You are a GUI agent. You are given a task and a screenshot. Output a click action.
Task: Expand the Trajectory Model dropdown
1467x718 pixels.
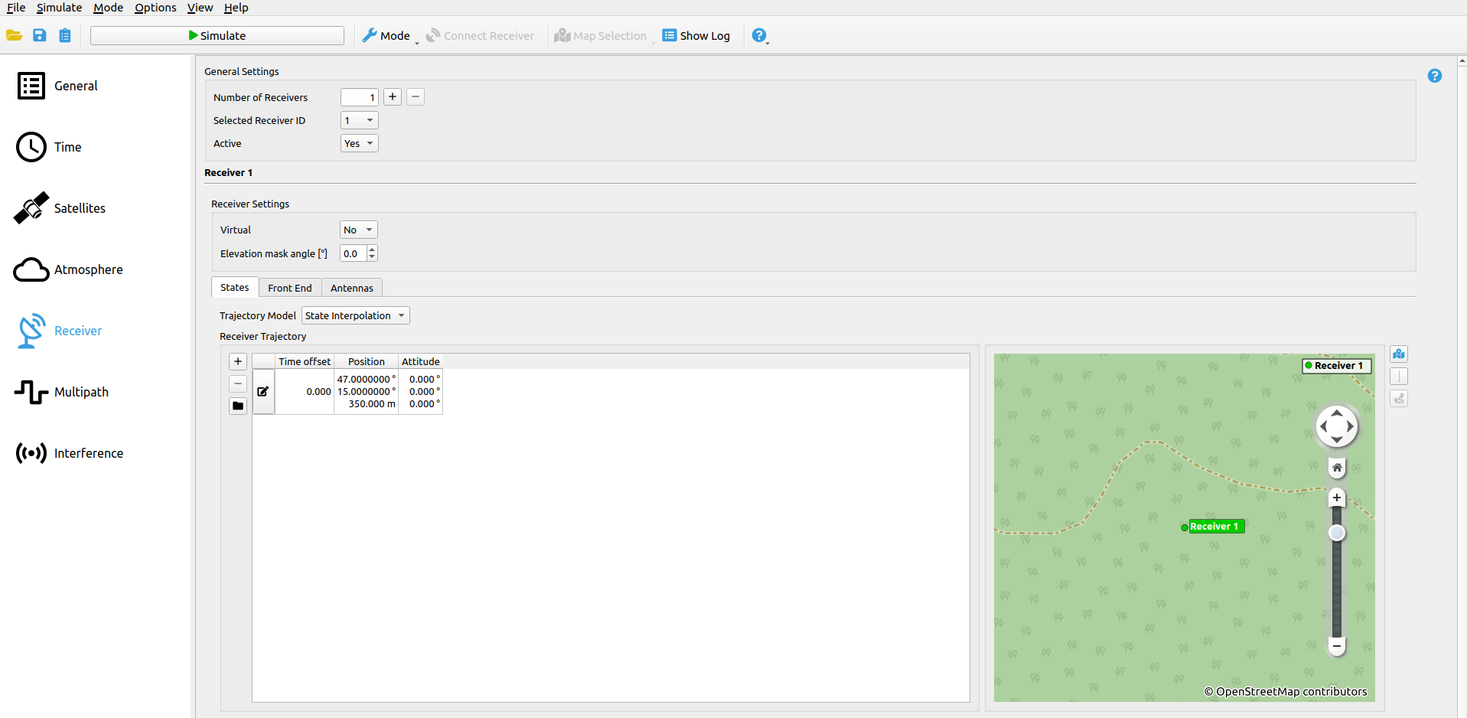(355, 315)
